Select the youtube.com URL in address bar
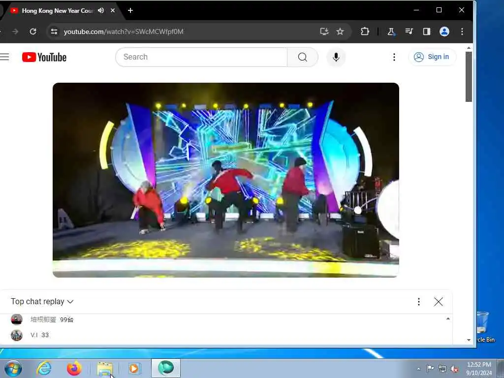The height and width of the screenshot is (378, 504). [x=124, y=31]
